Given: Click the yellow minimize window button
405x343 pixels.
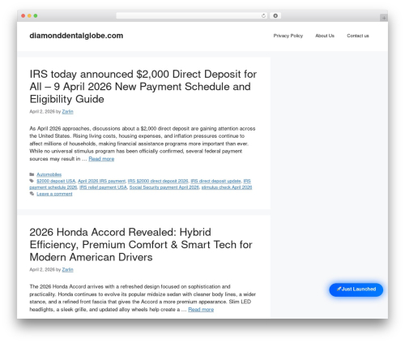Looking at the screenshot, I should click(x=29, y=16).
